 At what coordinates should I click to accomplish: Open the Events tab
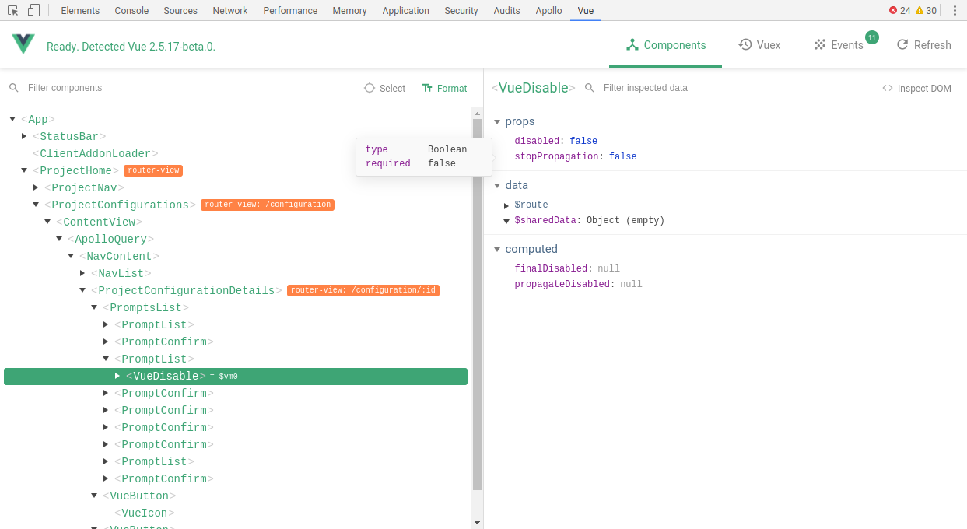(839, 45)
